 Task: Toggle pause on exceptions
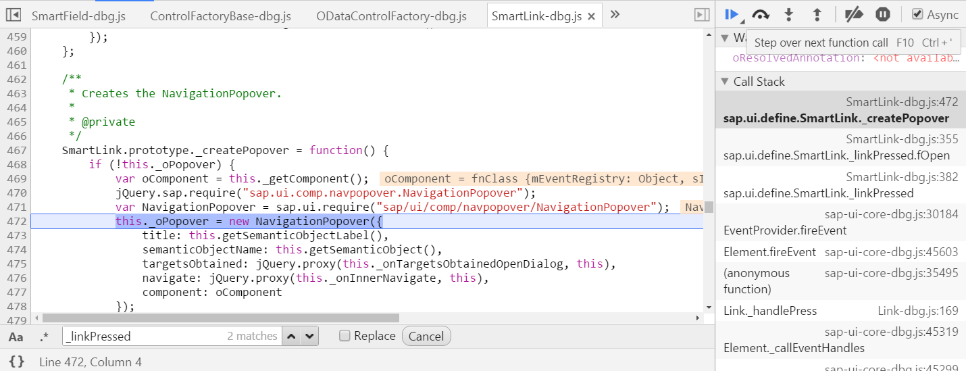(883, 14)
